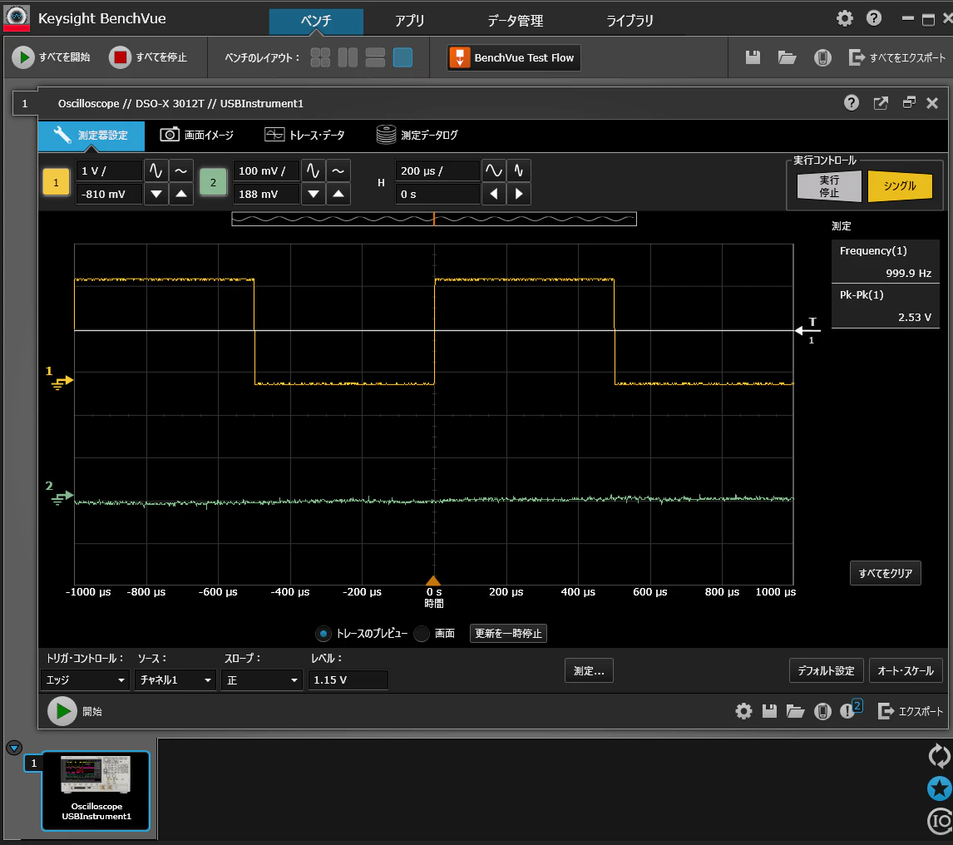Click the refresh arrows icon on right
Screen dimensions: 953x845
point(940,756)
